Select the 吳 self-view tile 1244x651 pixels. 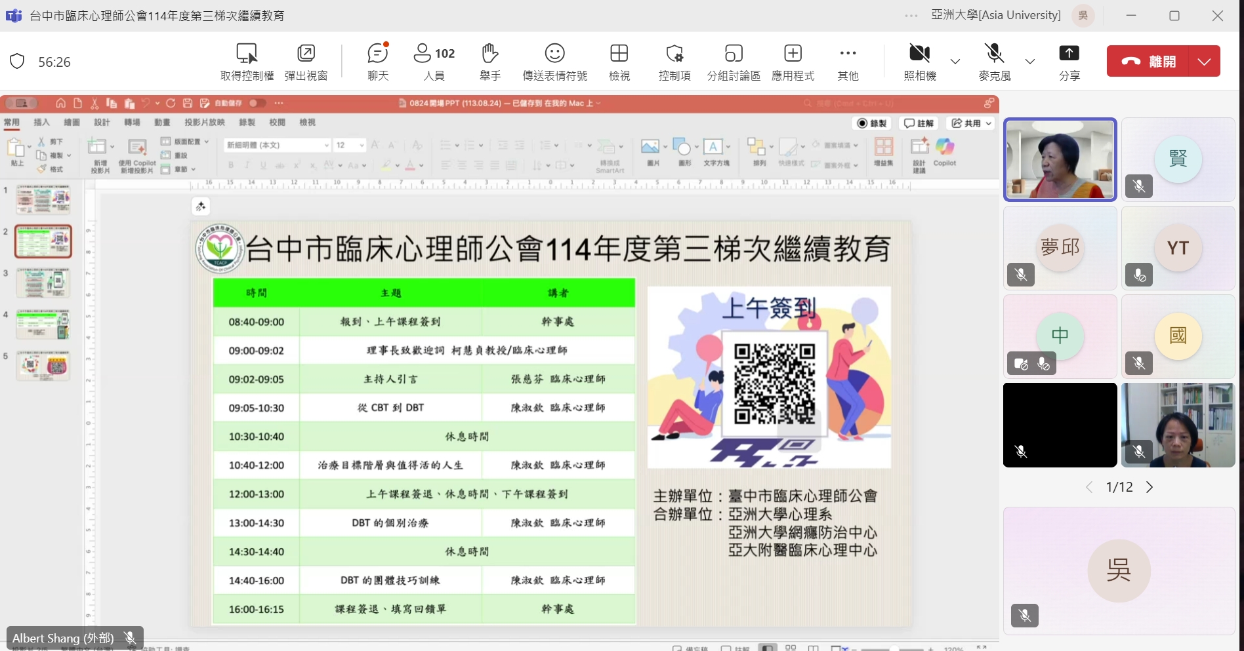tap(1119, 570)
